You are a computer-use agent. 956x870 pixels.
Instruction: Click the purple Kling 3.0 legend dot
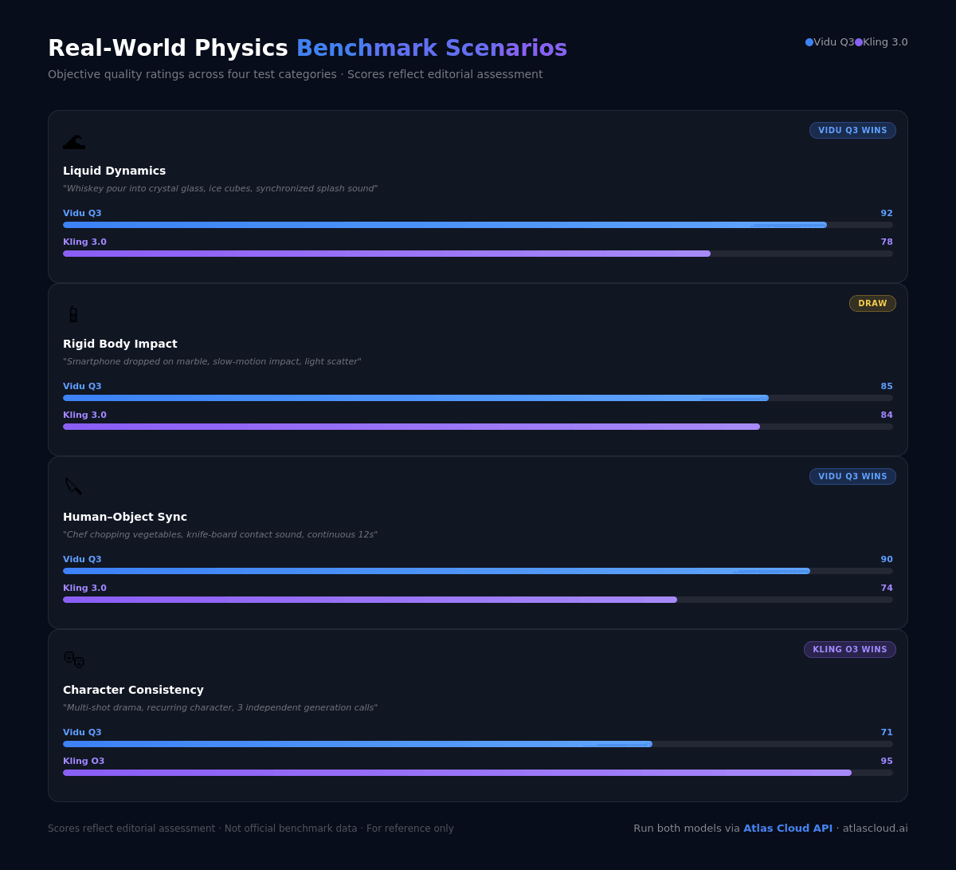(859, 42)
